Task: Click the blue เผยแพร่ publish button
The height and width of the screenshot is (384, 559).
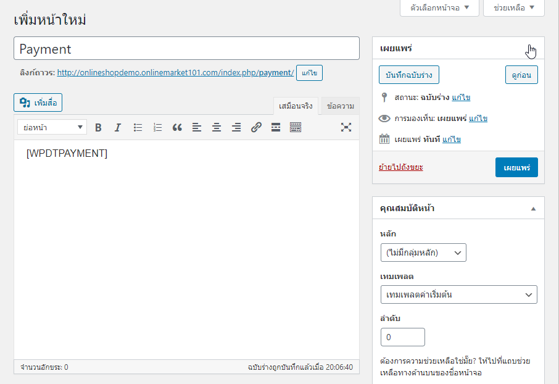Action: [x=516, y=167]
